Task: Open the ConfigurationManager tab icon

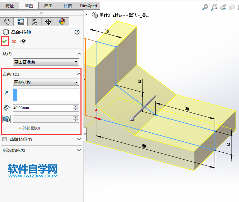Action: click(x=35, y=22)
